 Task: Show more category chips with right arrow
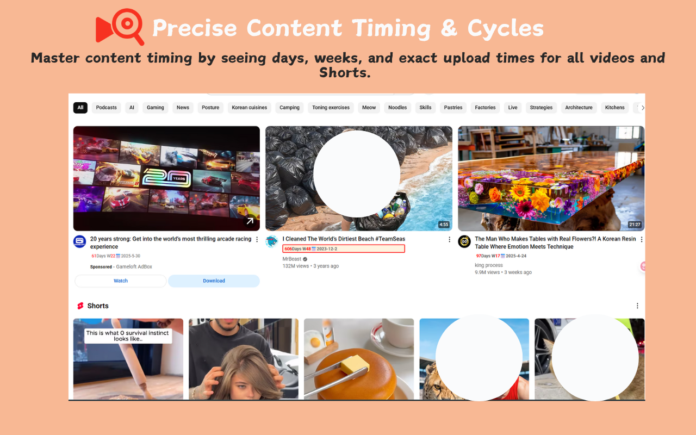point(642,108)
